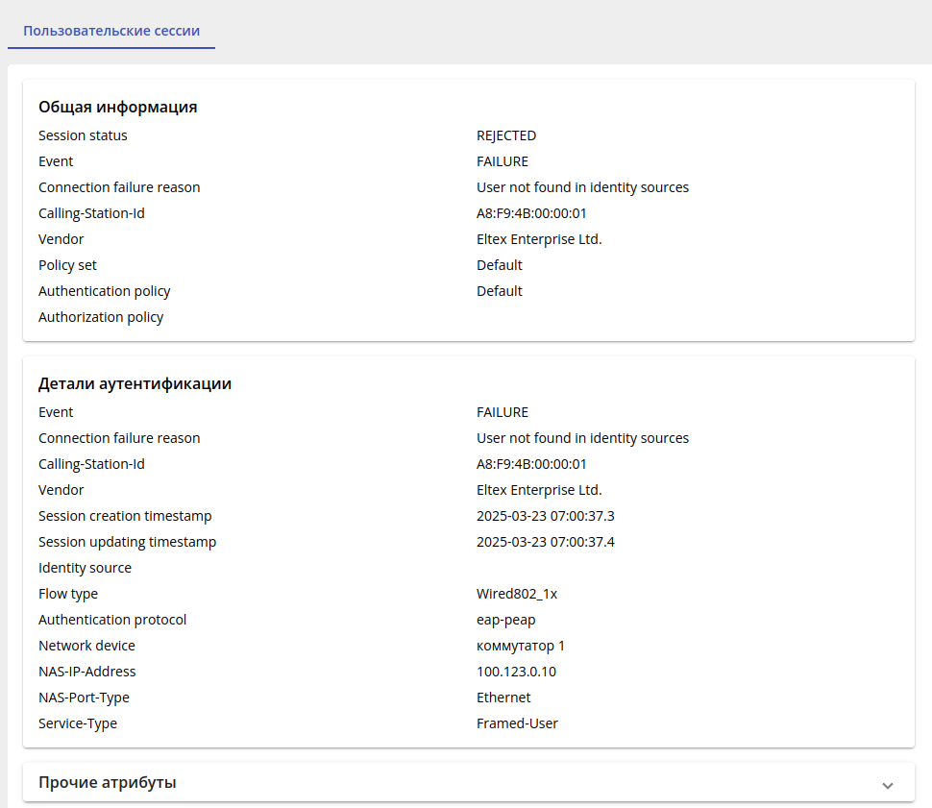
Task: Click the Authentication policy label
Action: (x=105, y=291)
